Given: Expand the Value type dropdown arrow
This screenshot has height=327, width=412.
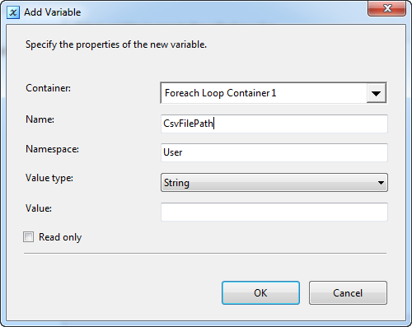Looking at the screenshot, I should point(381,183).
